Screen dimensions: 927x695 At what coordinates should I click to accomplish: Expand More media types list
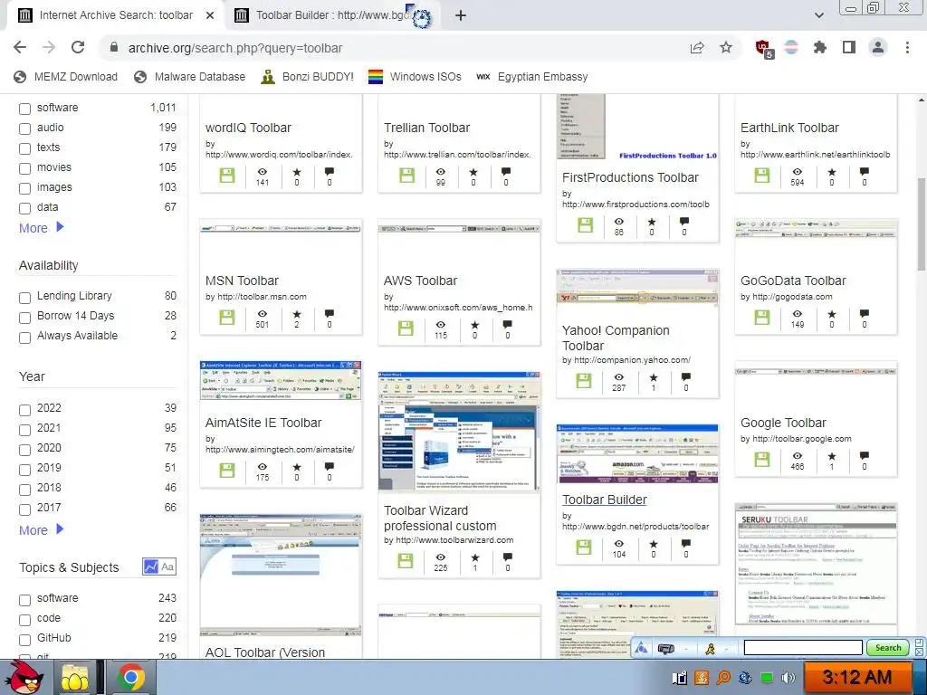(42, 227)
